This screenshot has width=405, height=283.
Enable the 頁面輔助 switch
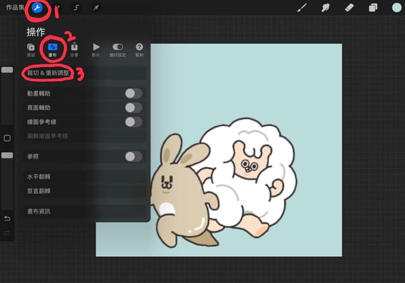pyautogui.click(x=133, y=108)
